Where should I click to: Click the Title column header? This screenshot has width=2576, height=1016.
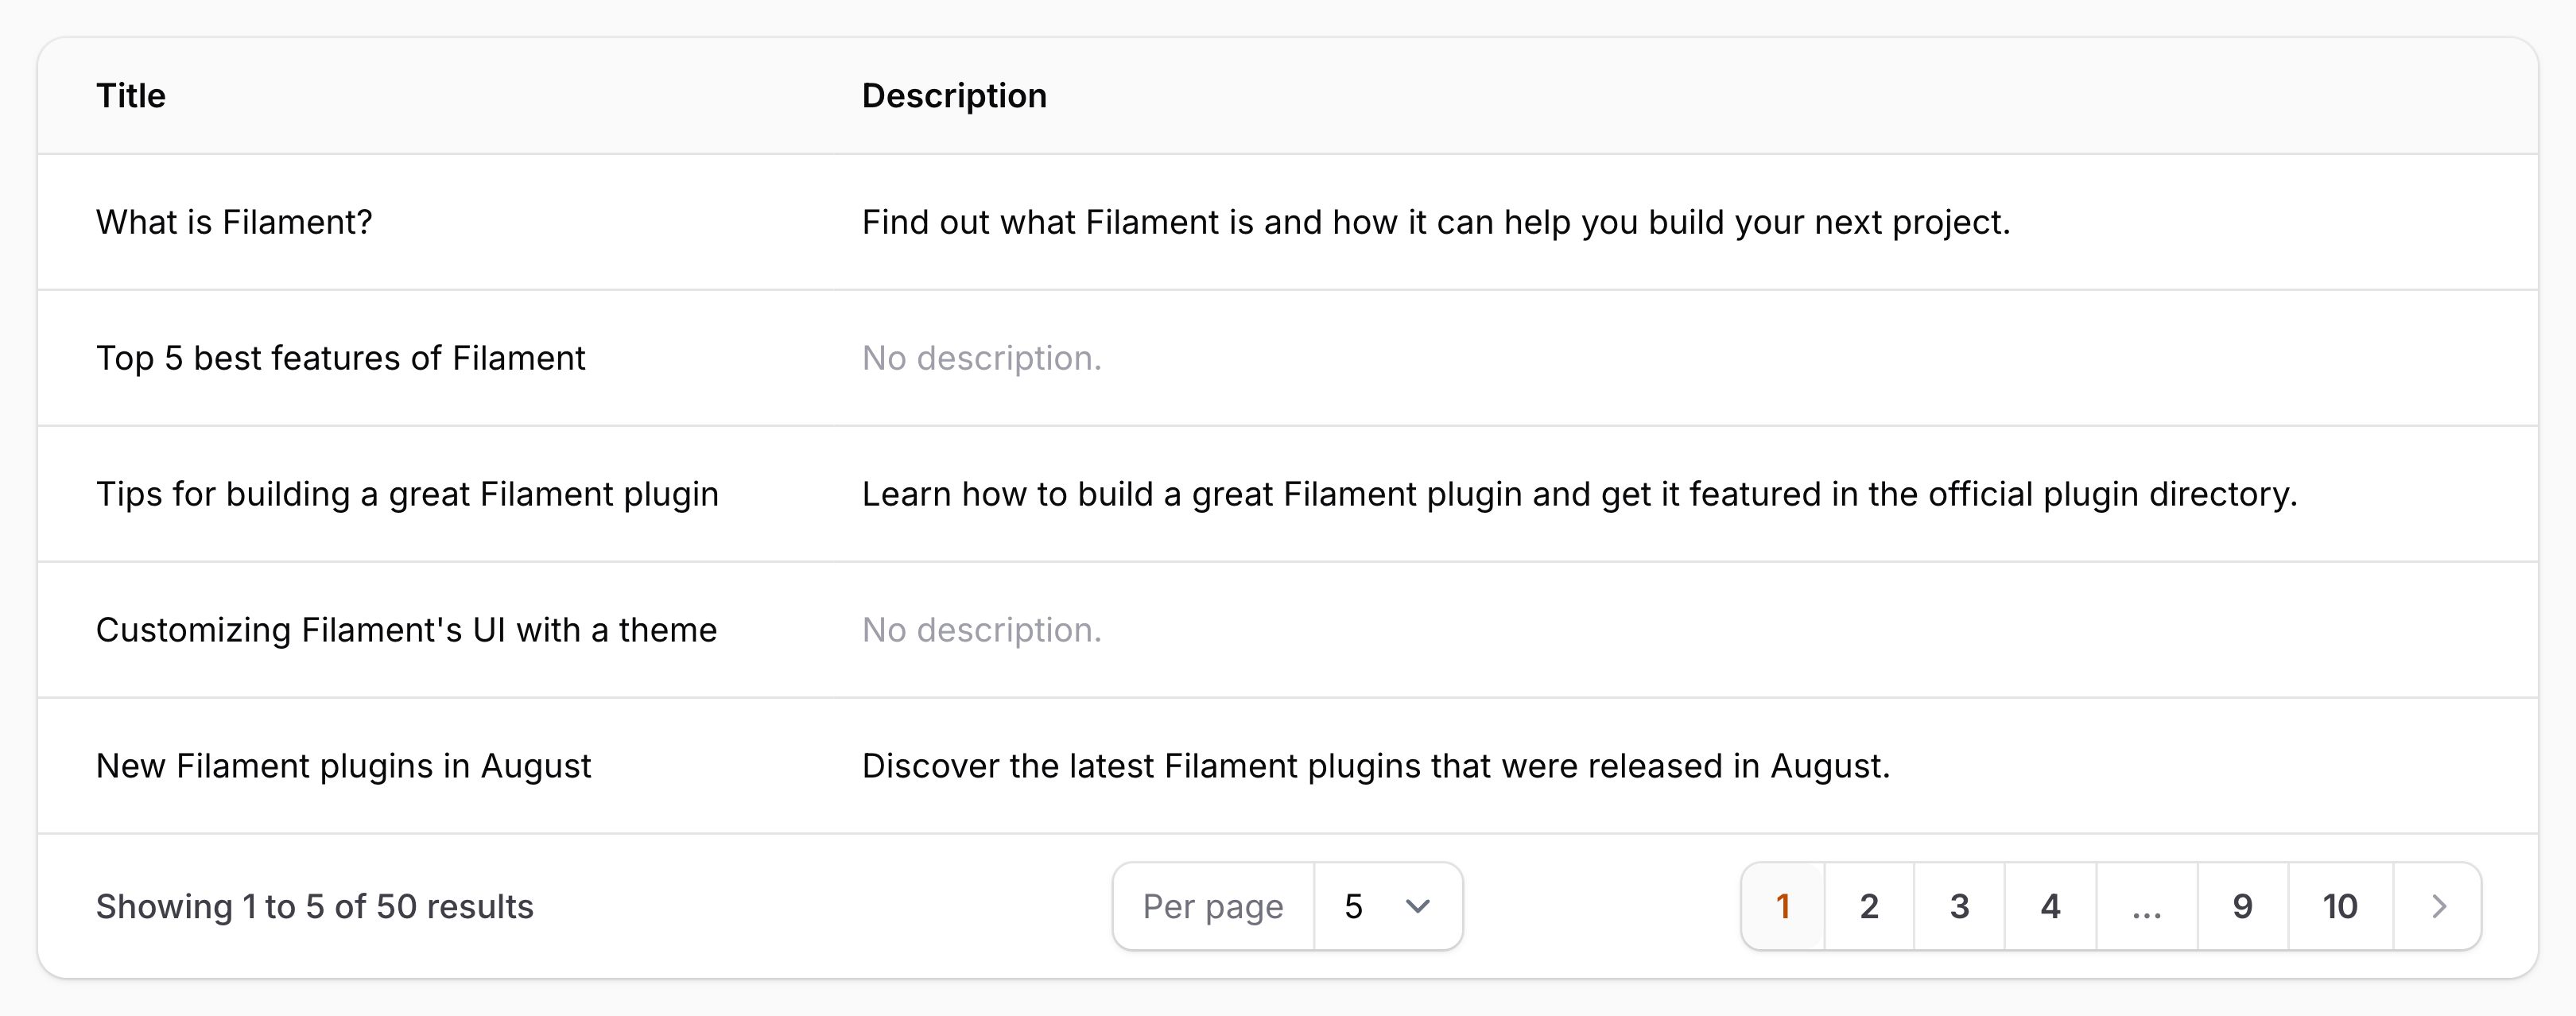(131, 96)
